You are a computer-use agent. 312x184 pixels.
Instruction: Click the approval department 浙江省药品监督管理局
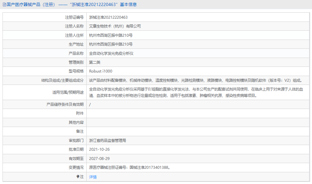107,140
